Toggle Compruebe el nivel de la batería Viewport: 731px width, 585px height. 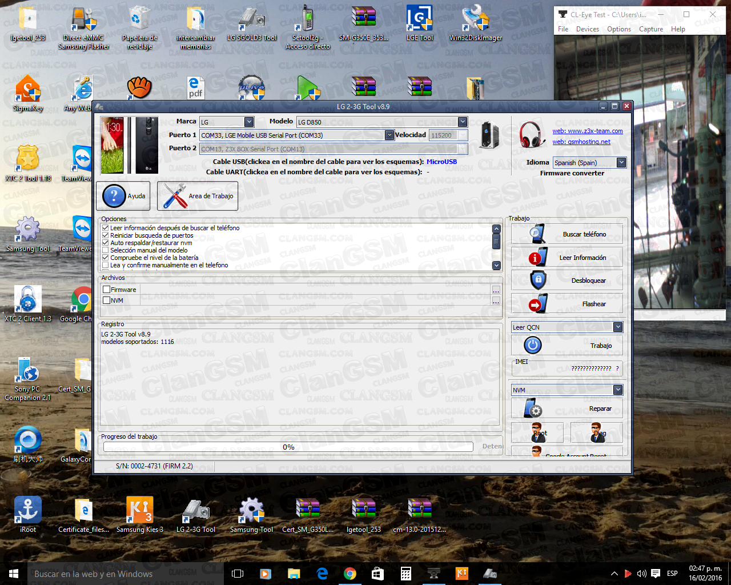pos(106,258)
